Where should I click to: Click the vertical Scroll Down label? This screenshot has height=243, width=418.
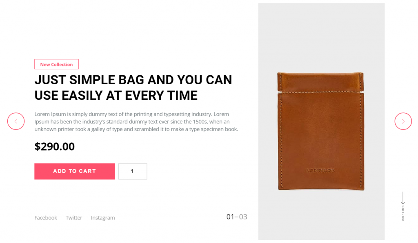click(403, 213)
